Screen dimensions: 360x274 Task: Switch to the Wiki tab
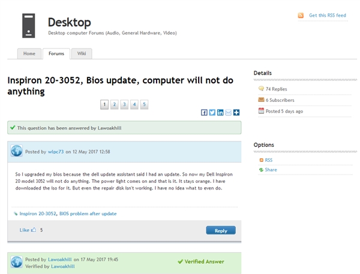pos(82,54)
